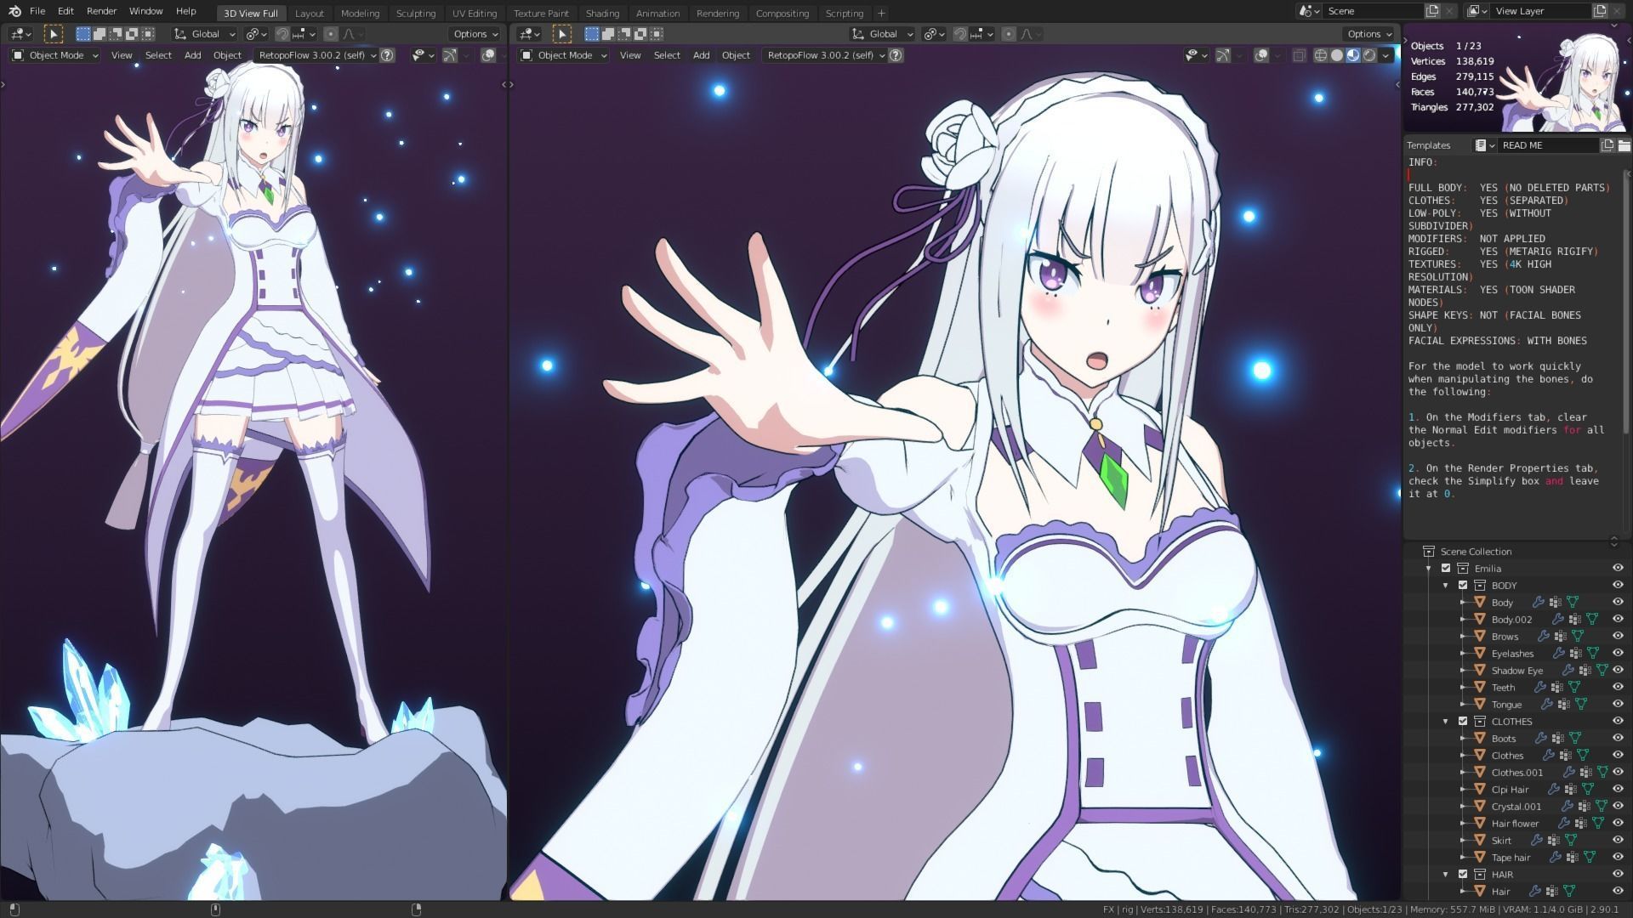Switch to the Sculpting workspace tab
The width and height of the screenshot is (1633, 918).
point(415,13)
